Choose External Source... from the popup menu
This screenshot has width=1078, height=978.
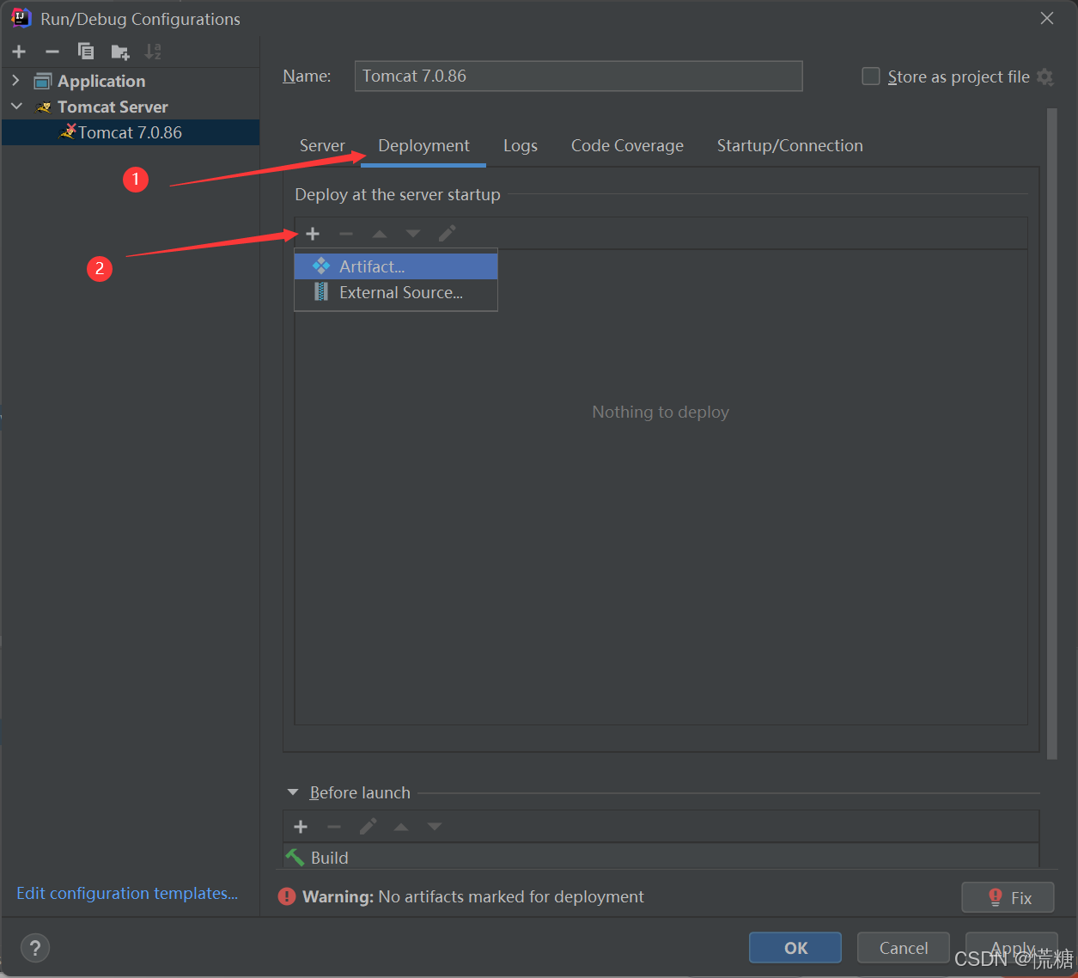[396, 292]
